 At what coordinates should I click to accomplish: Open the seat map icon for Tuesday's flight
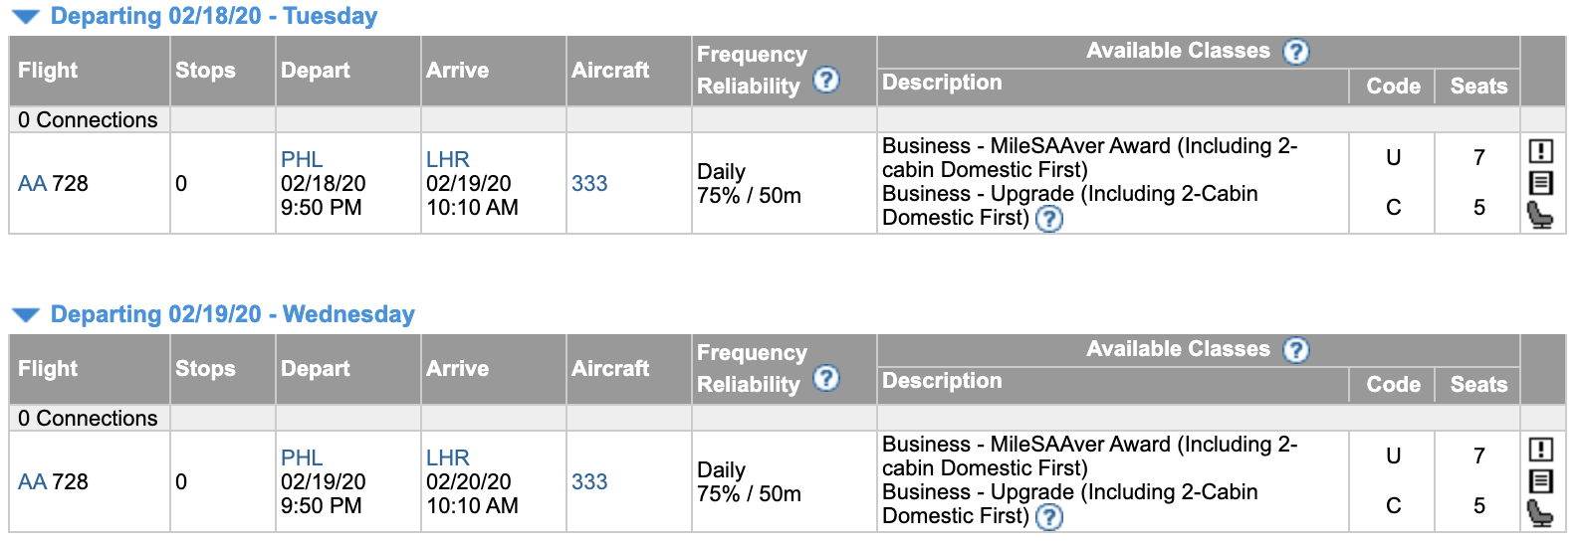point(1540,215)
